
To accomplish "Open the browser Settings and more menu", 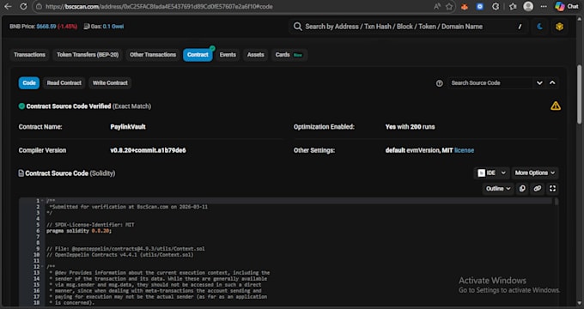I will [x=544, y=6].
